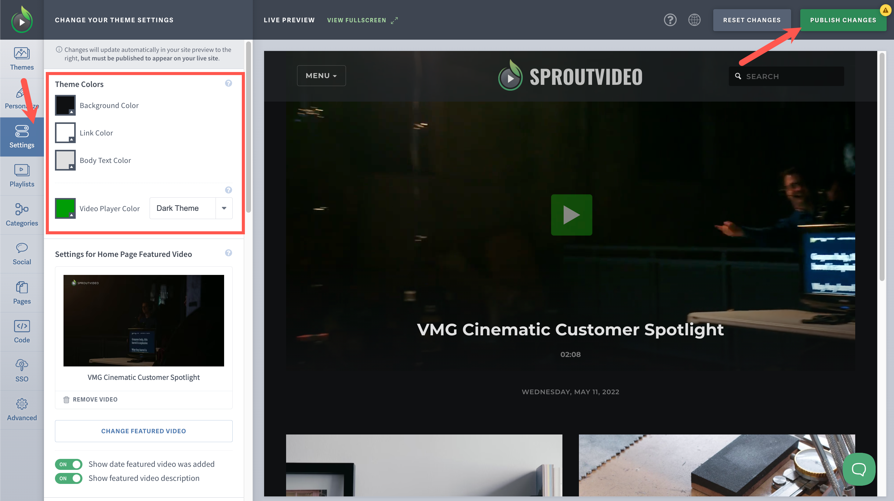
Task: Open the Background Color swatch picker
Action: (x=65, y=105)
